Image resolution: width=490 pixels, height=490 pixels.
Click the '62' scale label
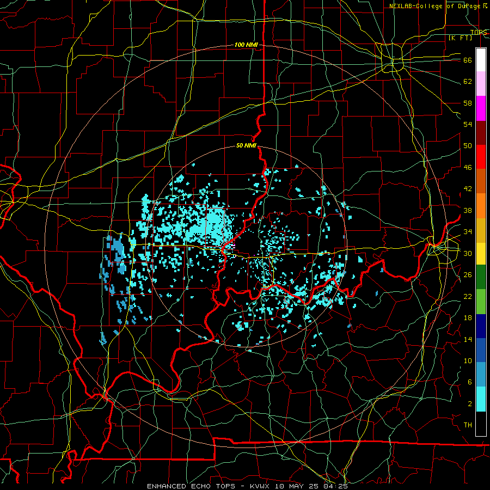[x=468, y=82]
